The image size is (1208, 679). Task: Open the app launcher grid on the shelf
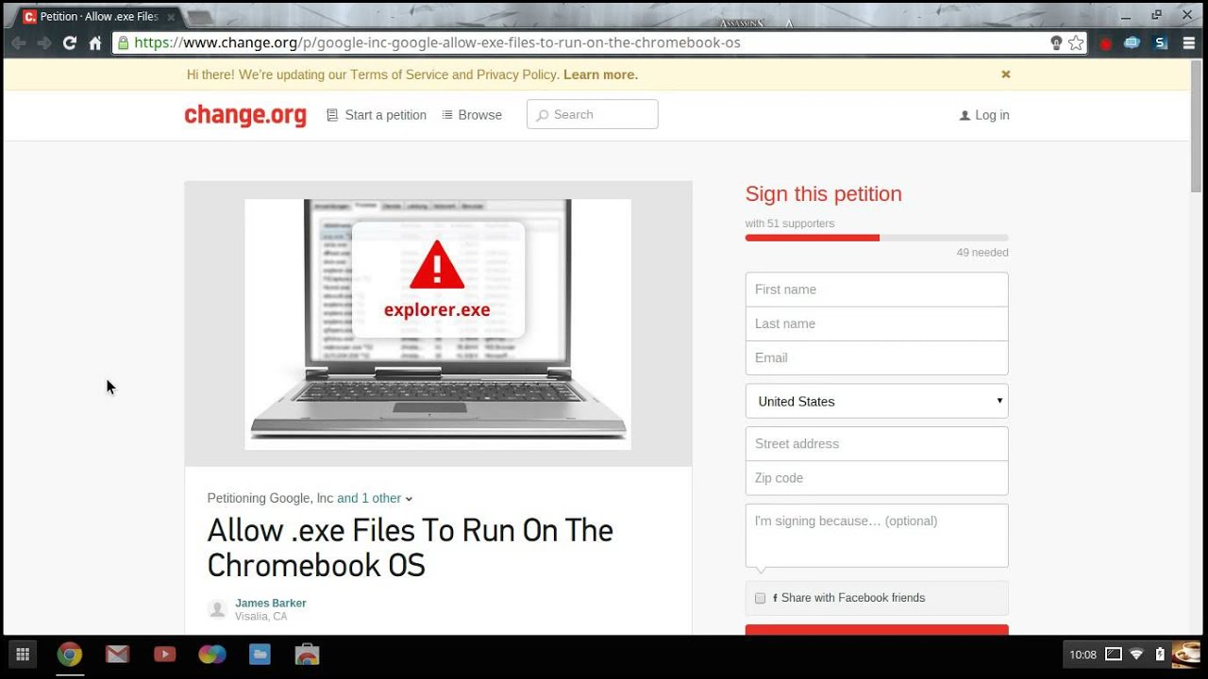tap(23, 654)
